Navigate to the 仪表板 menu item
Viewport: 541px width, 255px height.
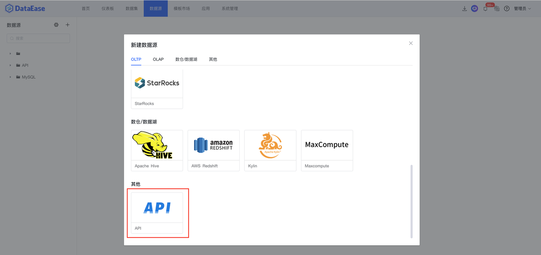pyautogui.click(x=108, y=8)
